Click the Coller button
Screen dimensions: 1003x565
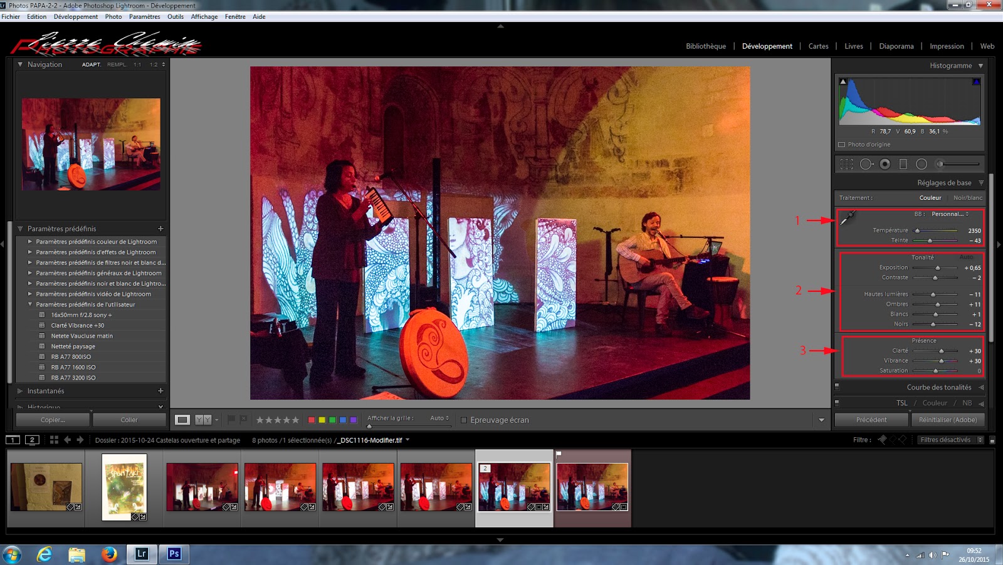pyautogui.click(x=129, y=420)
